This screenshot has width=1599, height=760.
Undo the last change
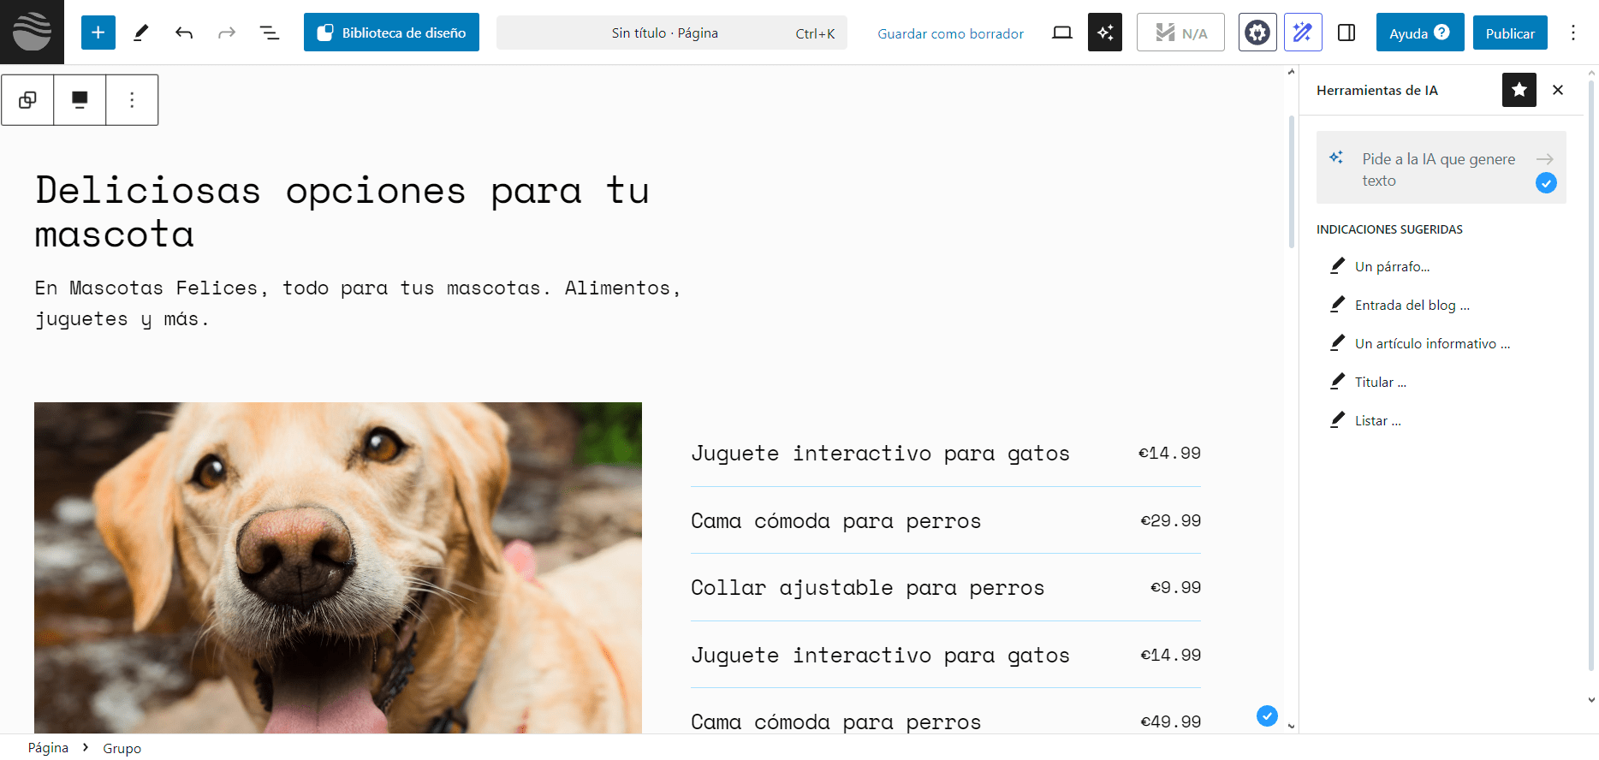(x=184, y=33)
